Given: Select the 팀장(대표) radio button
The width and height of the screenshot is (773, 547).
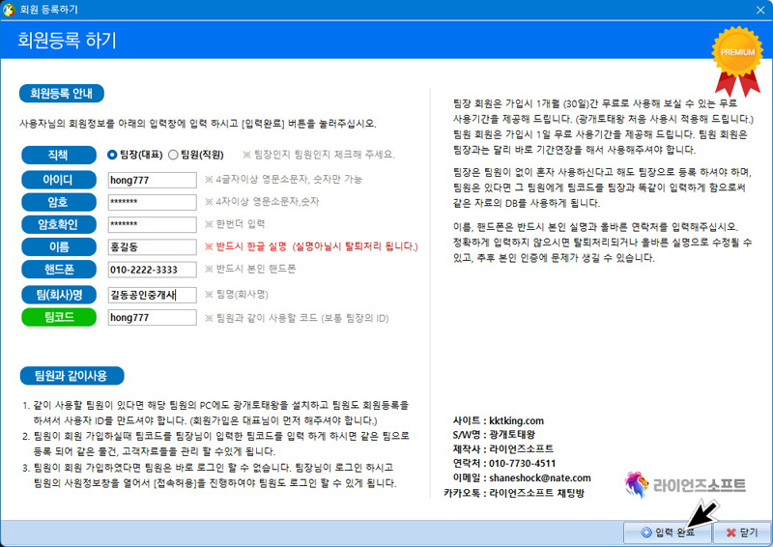Looking at the screenshot, I should click(112, 155).
